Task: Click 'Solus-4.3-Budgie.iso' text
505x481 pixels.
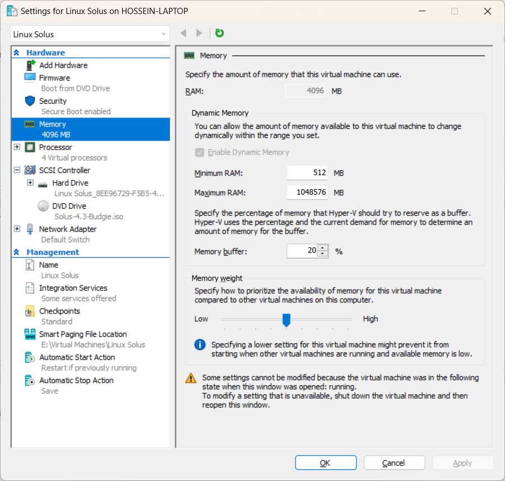Action: tap(89, 217)
